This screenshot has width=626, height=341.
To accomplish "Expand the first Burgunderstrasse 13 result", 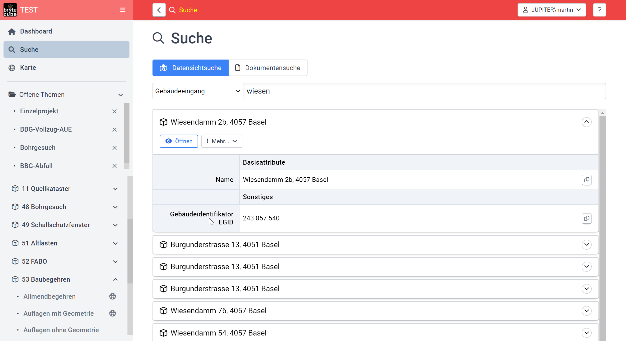I will [586, 244].
